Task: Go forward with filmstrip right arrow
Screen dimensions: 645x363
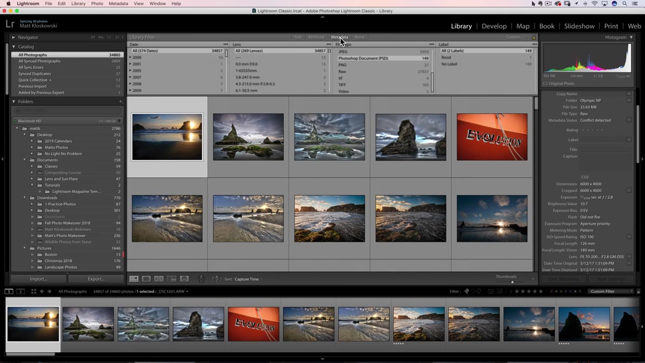Action: [x=49, y=292]
